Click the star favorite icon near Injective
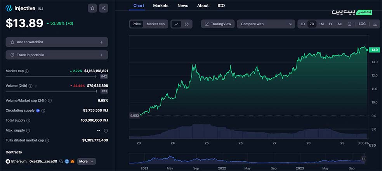382x171 pixels. coord(92,8)
